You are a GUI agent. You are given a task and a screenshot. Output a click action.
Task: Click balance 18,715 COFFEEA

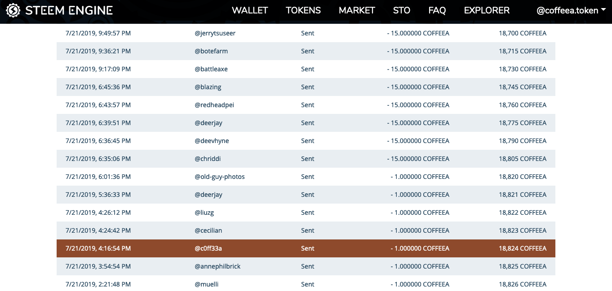(x=523, y=51)
